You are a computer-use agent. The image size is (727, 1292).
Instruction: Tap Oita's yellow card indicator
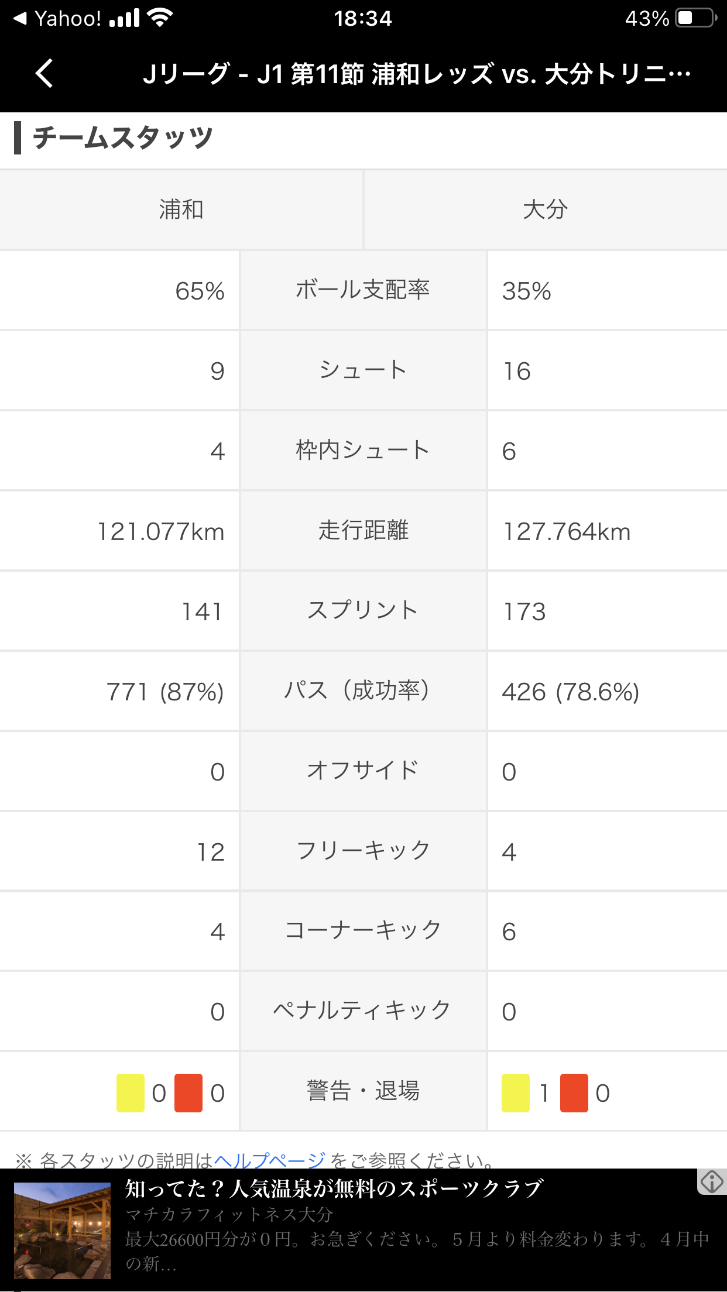coord(516,1092)
